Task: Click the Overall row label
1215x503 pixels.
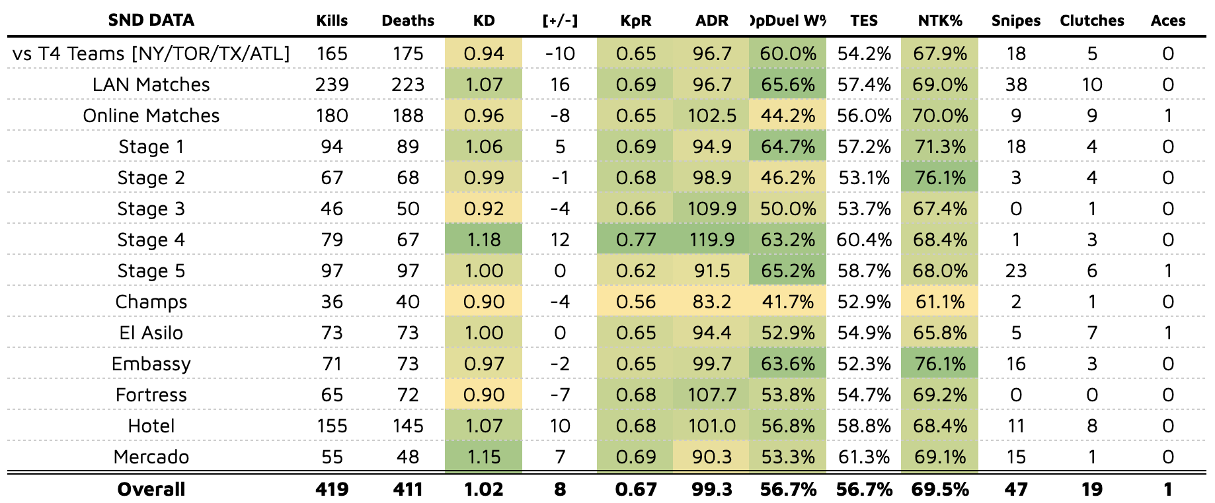Action: (151, 489)
